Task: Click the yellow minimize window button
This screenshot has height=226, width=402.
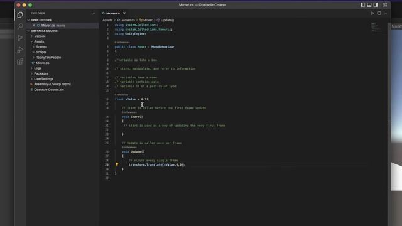Action: pyautogui.click(x=24, y=5)
